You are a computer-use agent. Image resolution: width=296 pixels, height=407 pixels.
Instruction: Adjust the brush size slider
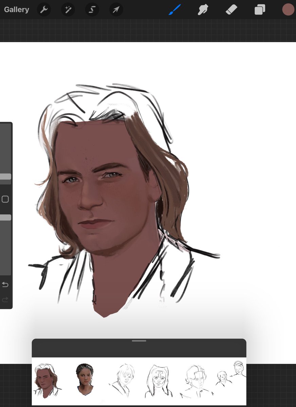[5, 176]
